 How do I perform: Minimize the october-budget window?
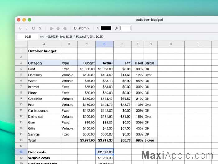24,20
